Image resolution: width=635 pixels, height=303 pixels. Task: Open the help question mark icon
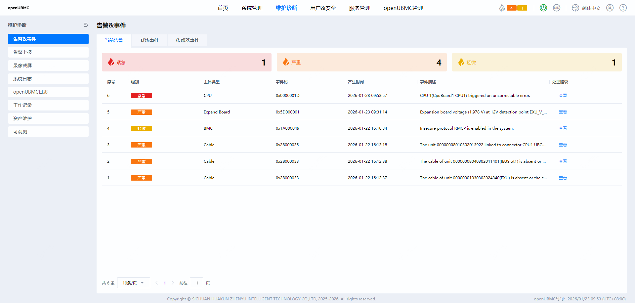pos(623,8)
